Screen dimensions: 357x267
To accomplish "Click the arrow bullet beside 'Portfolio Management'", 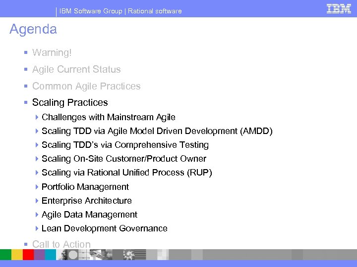I will click(37, 187).
